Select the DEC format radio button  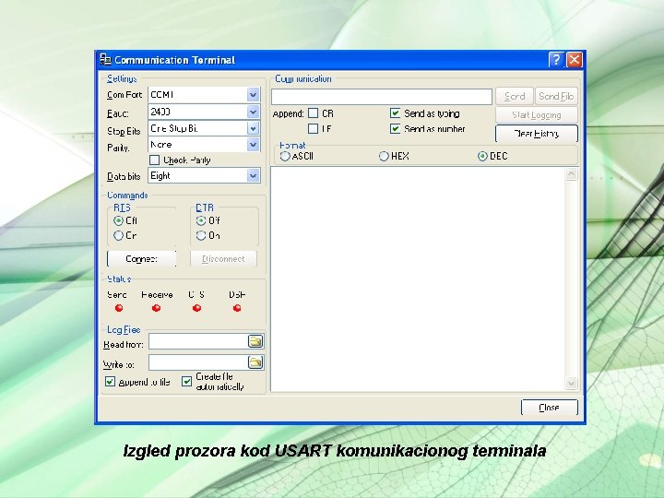click(x=482, y=156)
